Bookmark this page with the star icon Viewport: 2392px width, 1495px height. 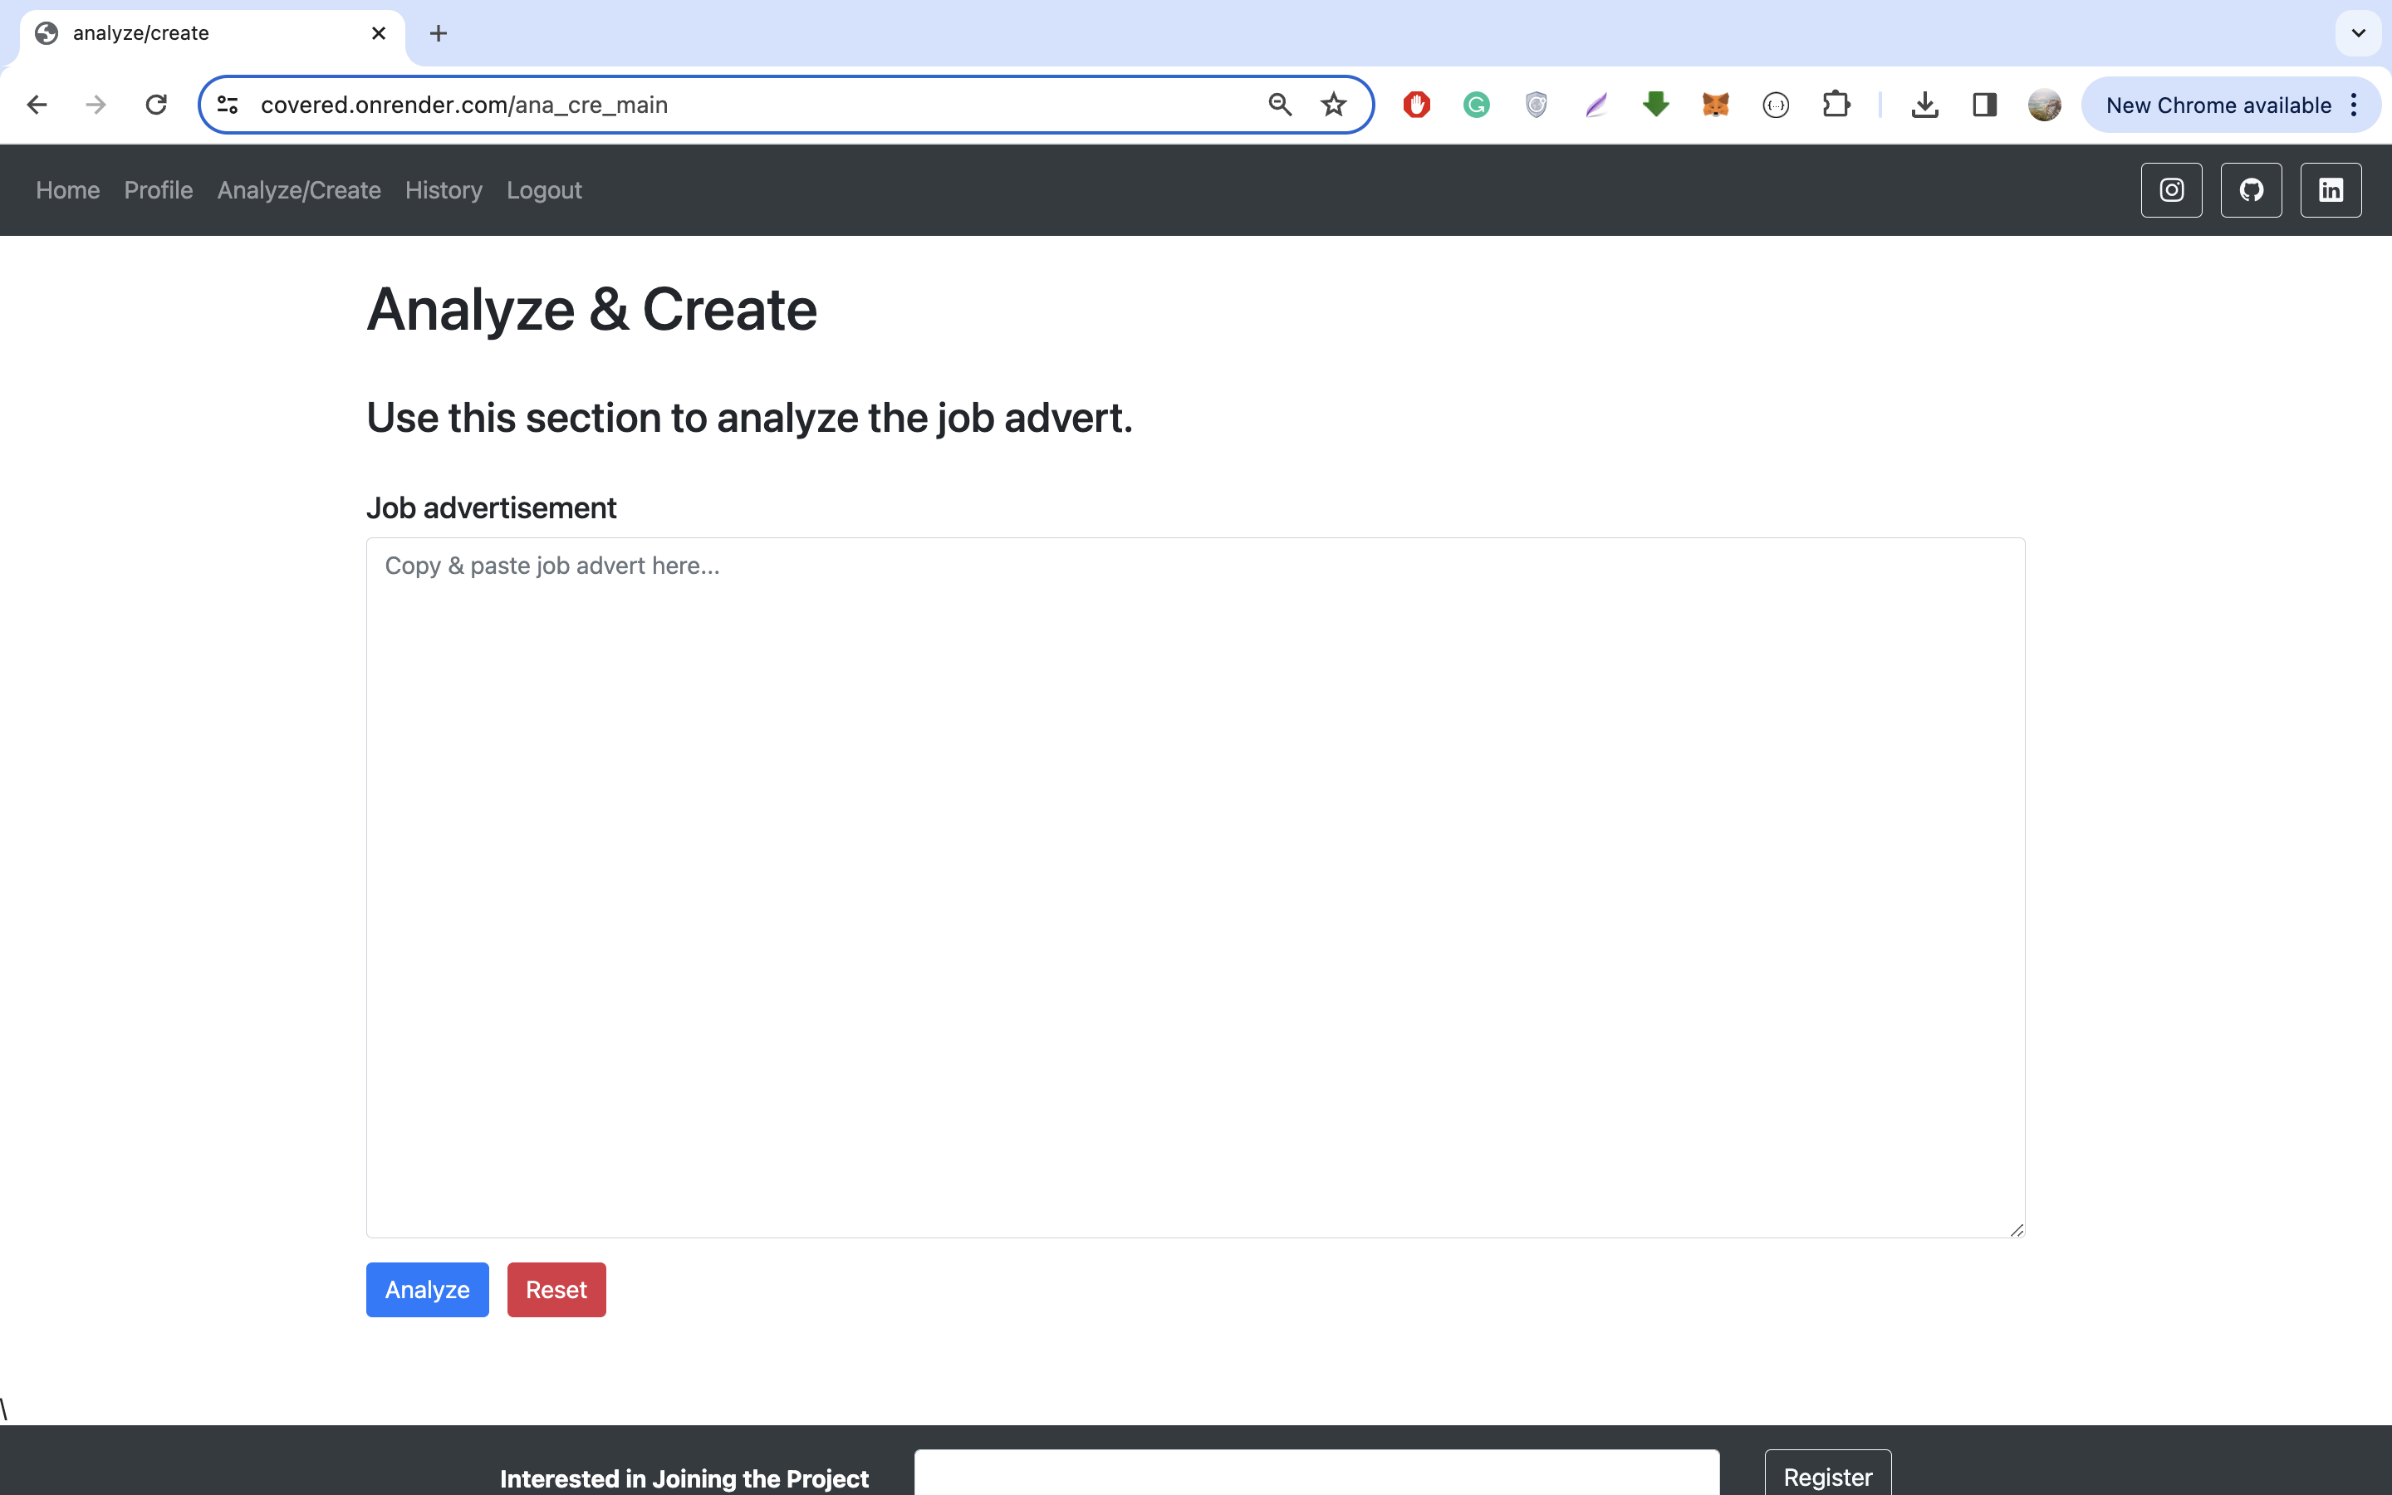1332,104
